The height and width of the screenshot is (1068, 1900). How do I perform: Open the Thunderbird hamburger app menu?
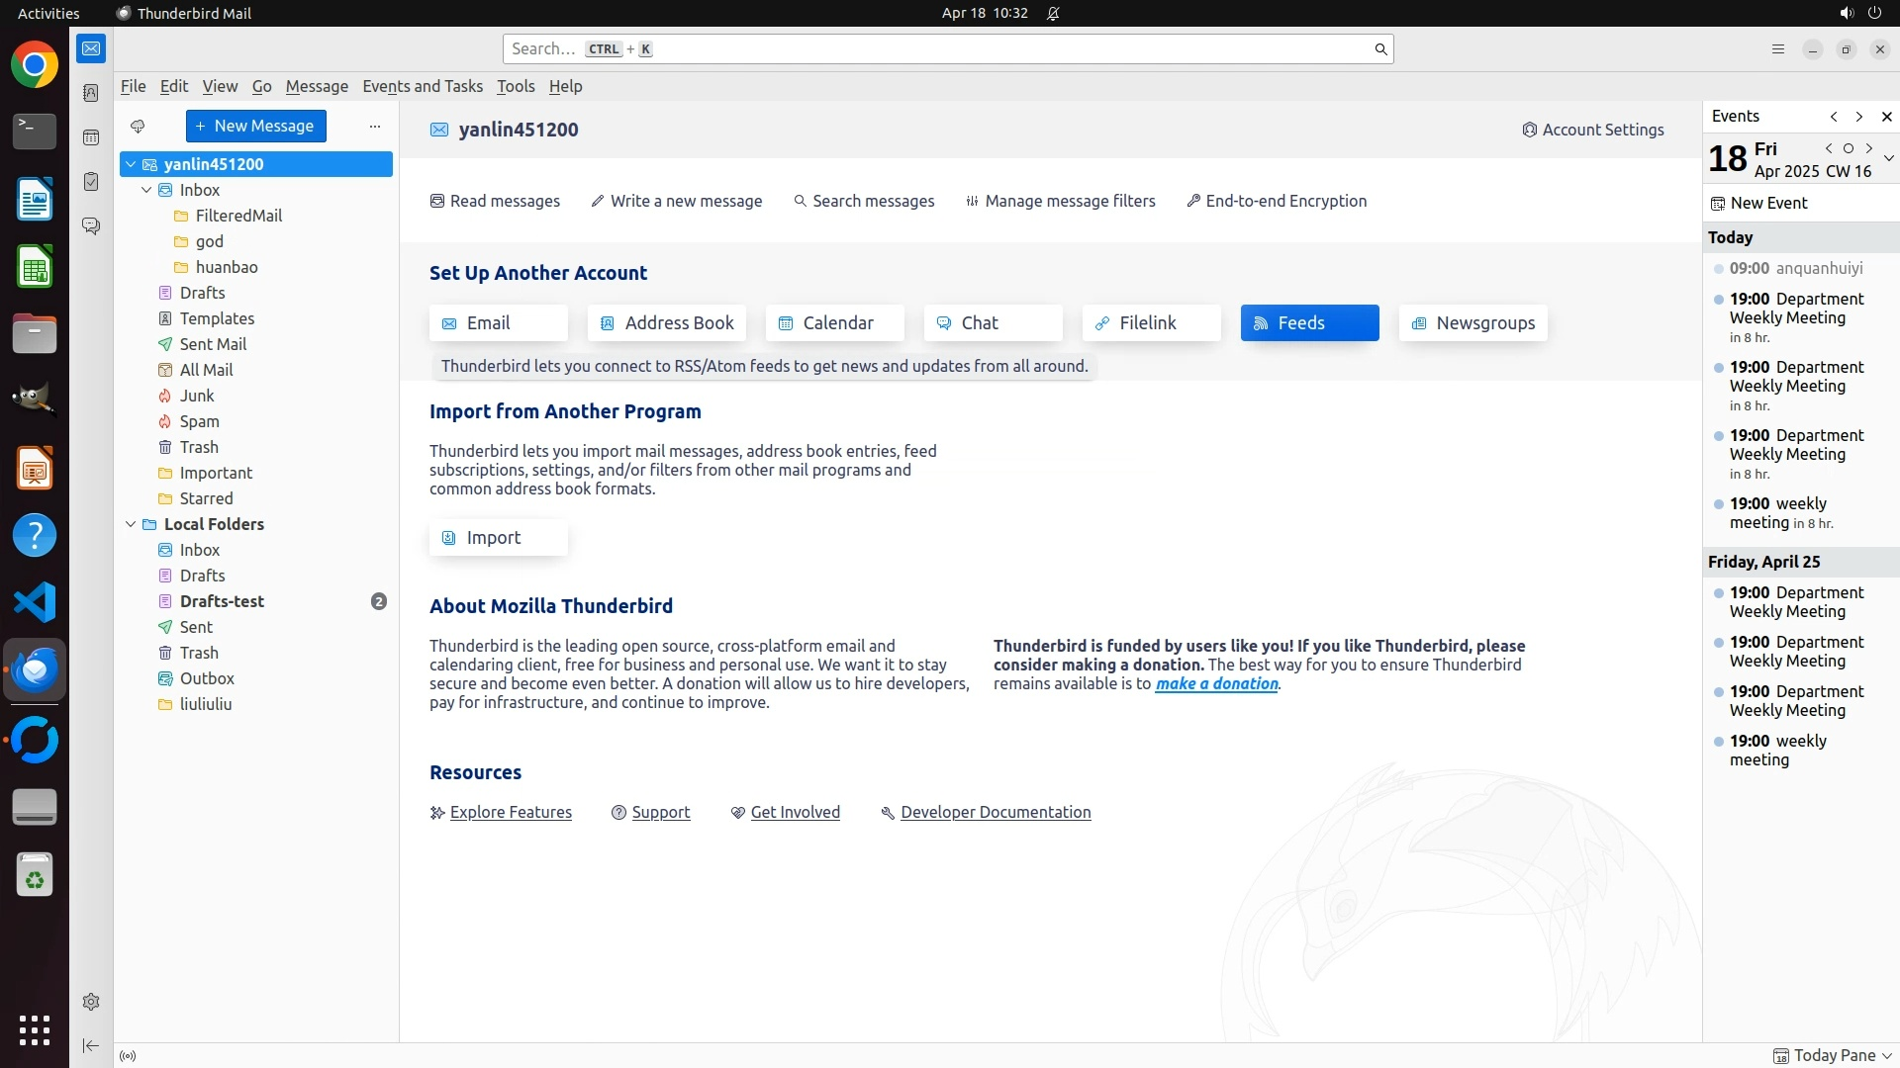[x=1777, y=49]
